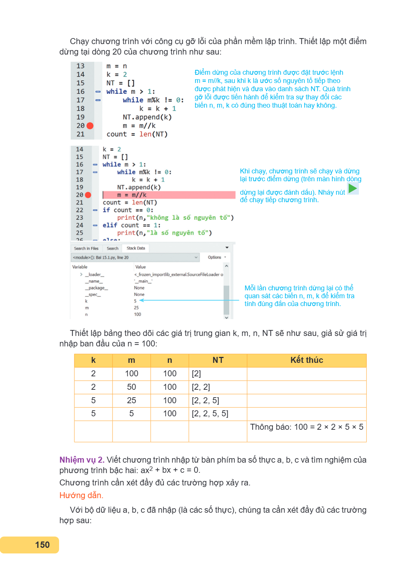Viewport: 409px width, 574px height.
Task: Open the panel menu arrow right of the Stack Data tab
Action: coord(227,248)
